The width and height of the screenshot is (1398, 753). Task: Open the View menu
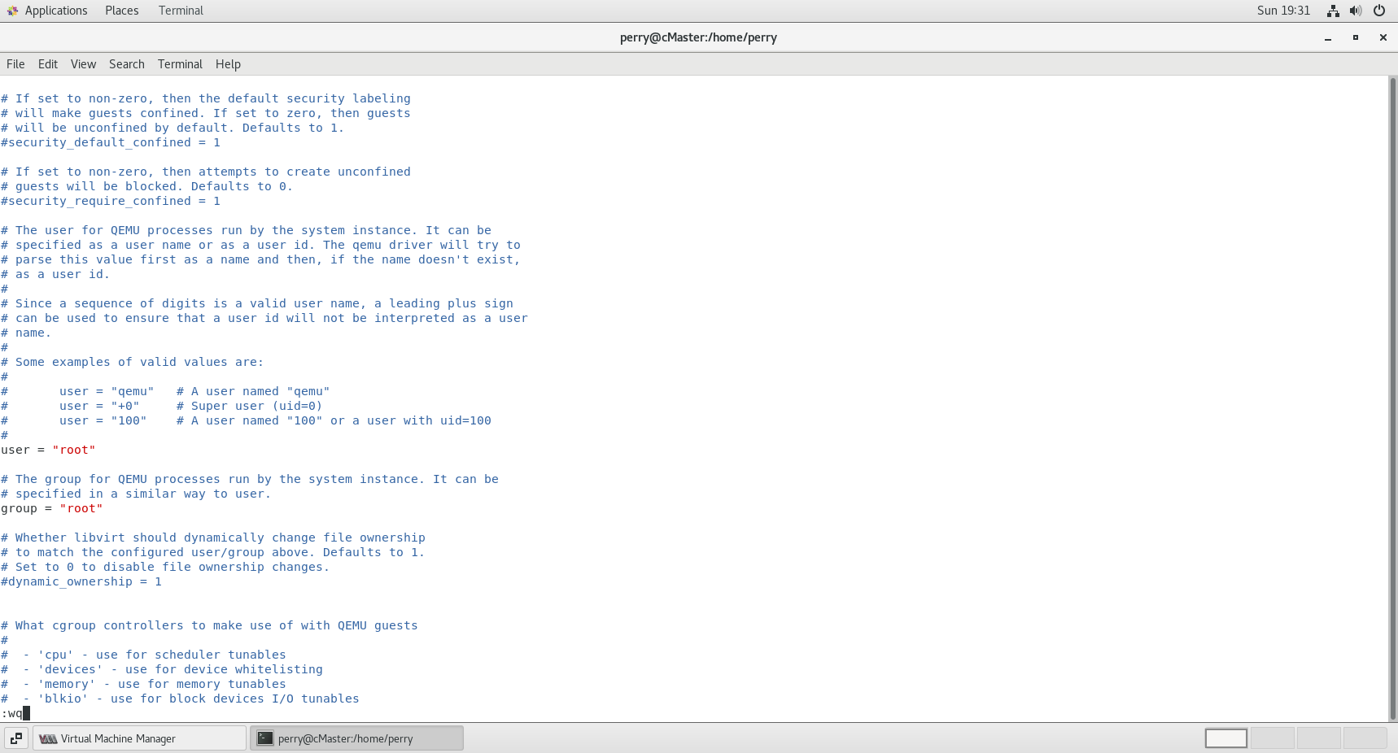[x=83, y=64]
